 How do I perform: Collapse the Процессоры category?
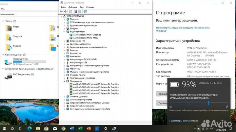point(65,81)
